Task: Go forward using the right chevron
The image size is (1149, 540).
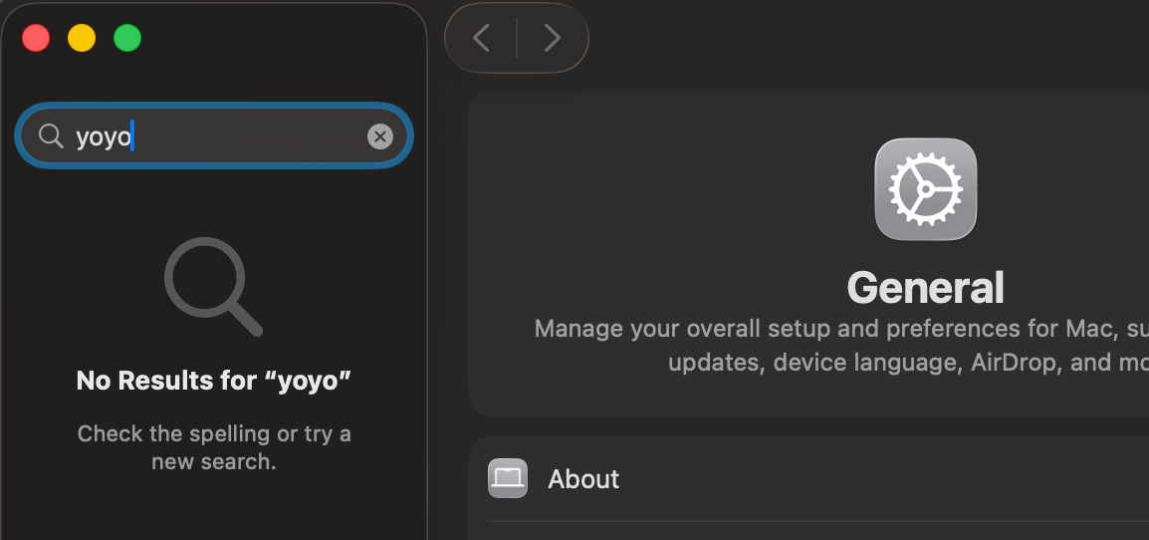Action: tap(552, 38)
